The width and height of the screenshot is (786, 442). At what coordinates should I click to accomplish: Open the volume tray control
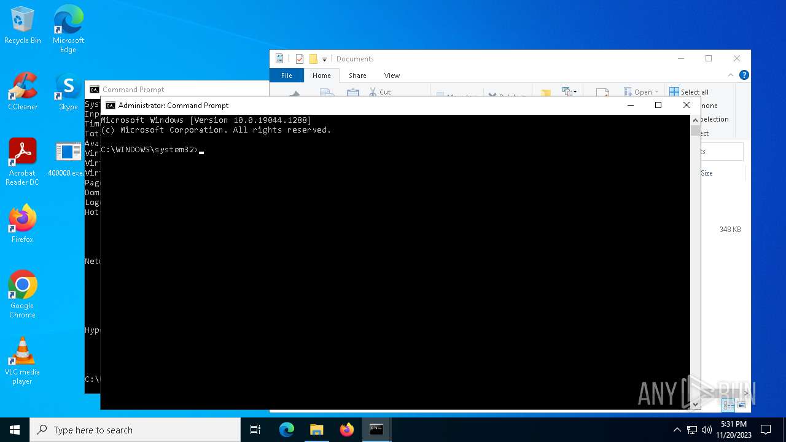tap(707, 430)
